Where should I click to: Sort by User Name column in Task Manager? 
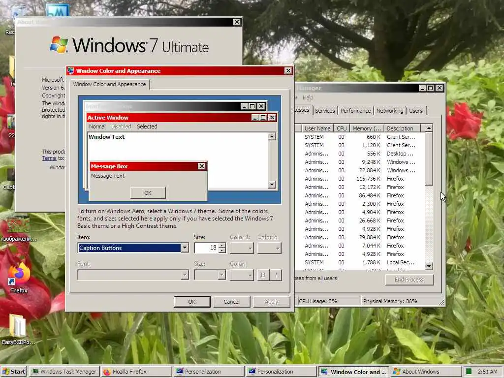[x=317, y=128]
